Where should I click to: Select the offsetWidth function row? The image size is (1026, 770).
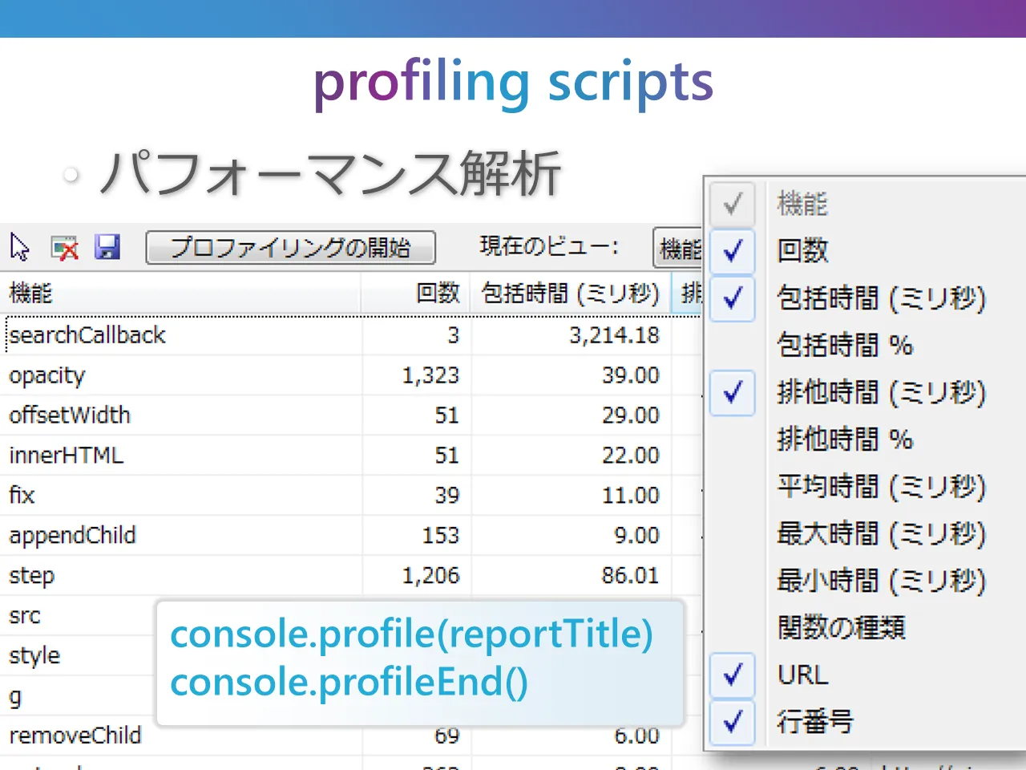point(351,415)
